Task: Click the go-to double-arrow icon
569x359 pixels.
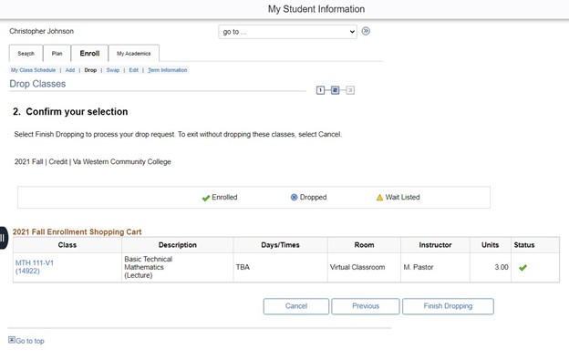Action: [x=366, y=31]
